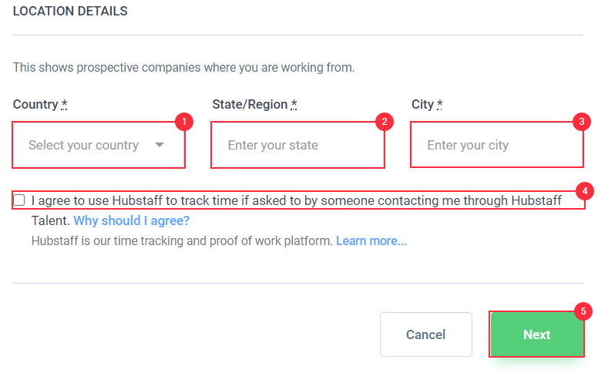
Task: Check the Hubstaff time tracking agreement box
Action: click(x=19, y=200)
